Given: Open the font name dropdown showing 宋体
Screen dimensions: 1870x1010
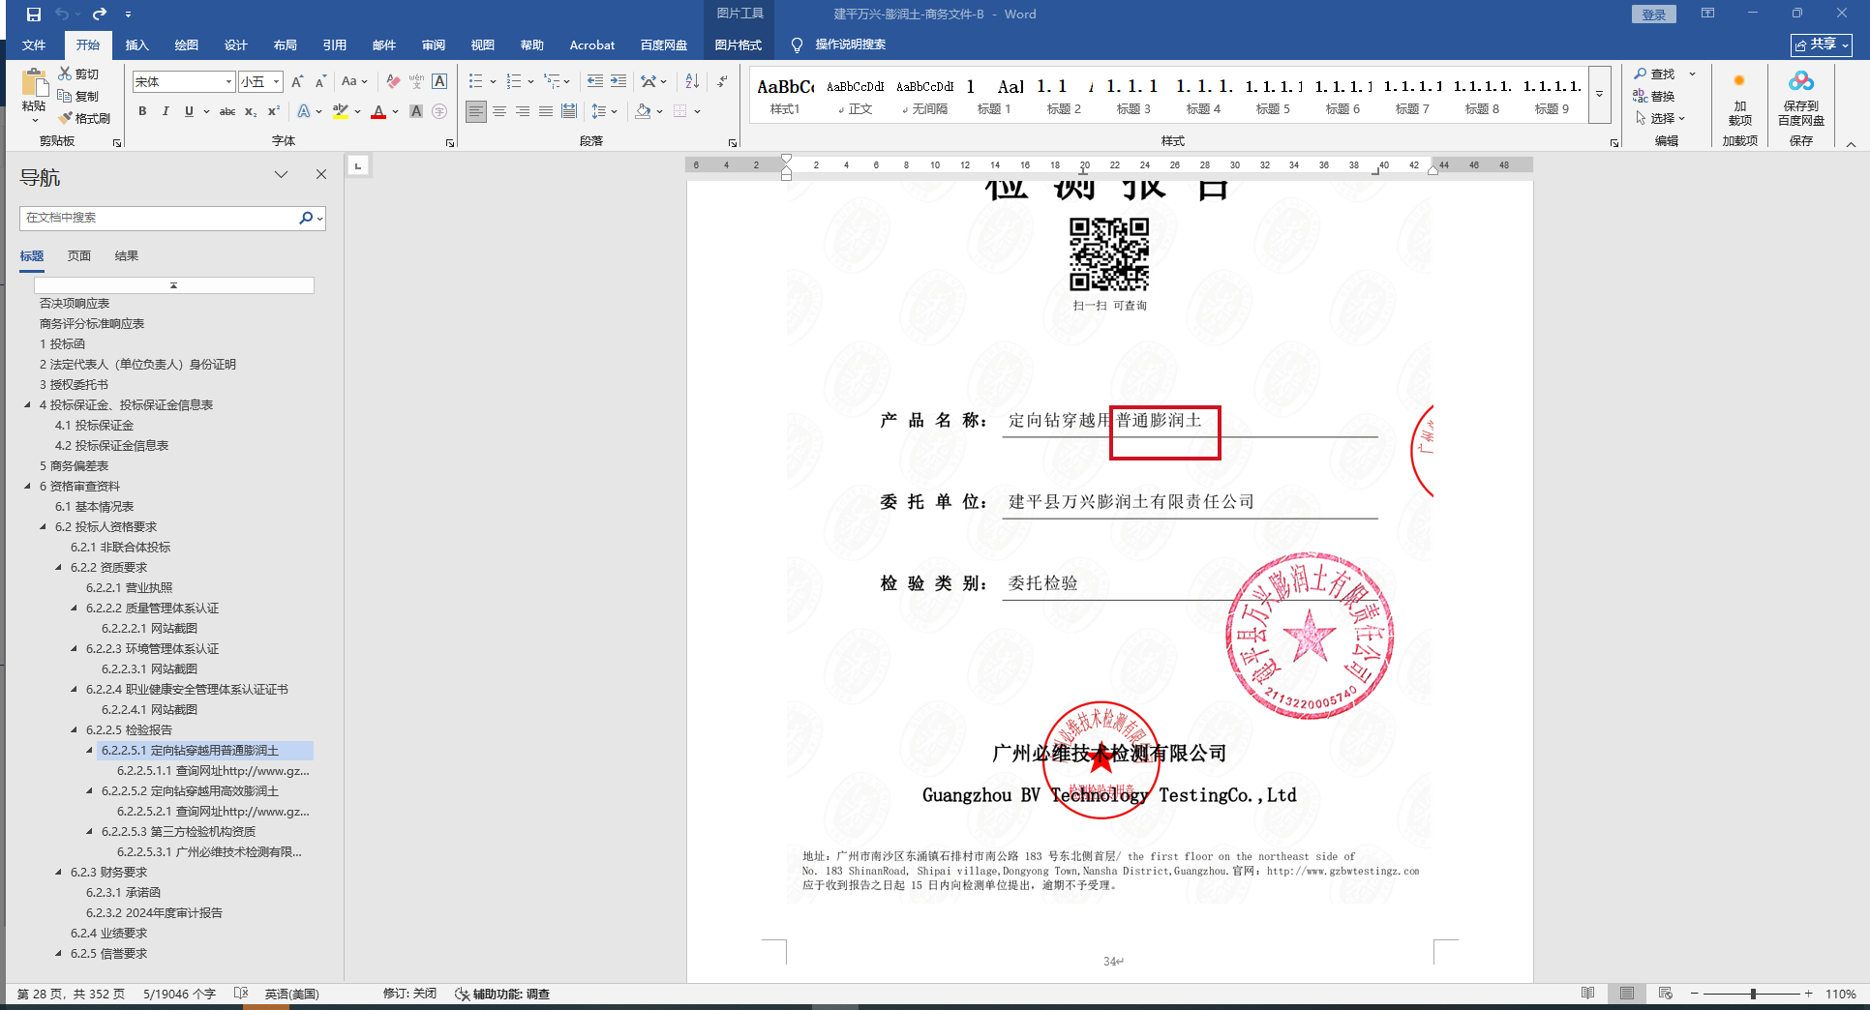Looking at the screenshot, I should [229, 82].
